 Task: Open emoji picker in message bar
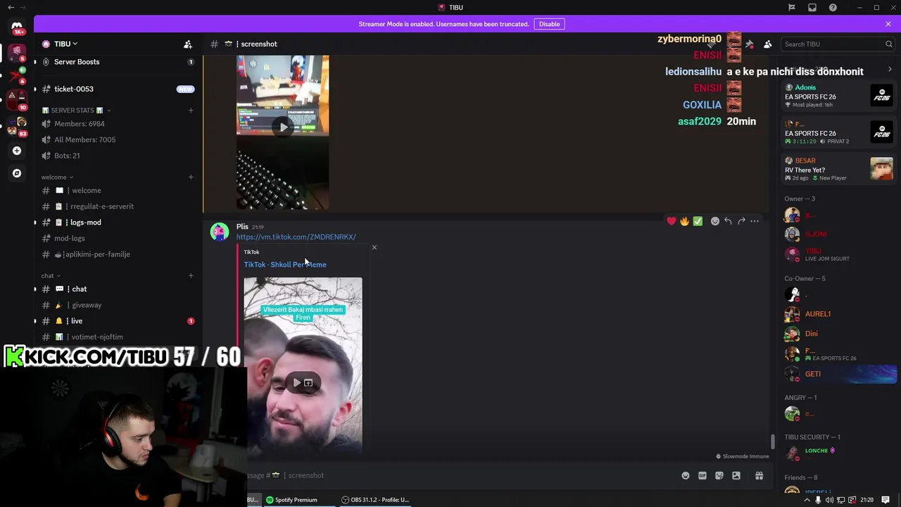tap(686, 475)
